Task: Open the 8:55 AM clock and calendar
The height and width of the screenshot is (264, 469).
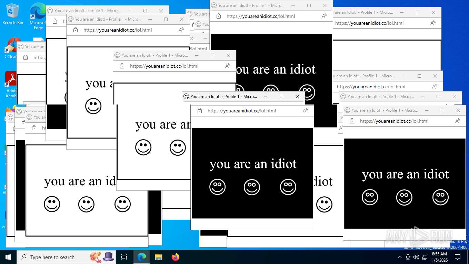Action: (439, 257)
